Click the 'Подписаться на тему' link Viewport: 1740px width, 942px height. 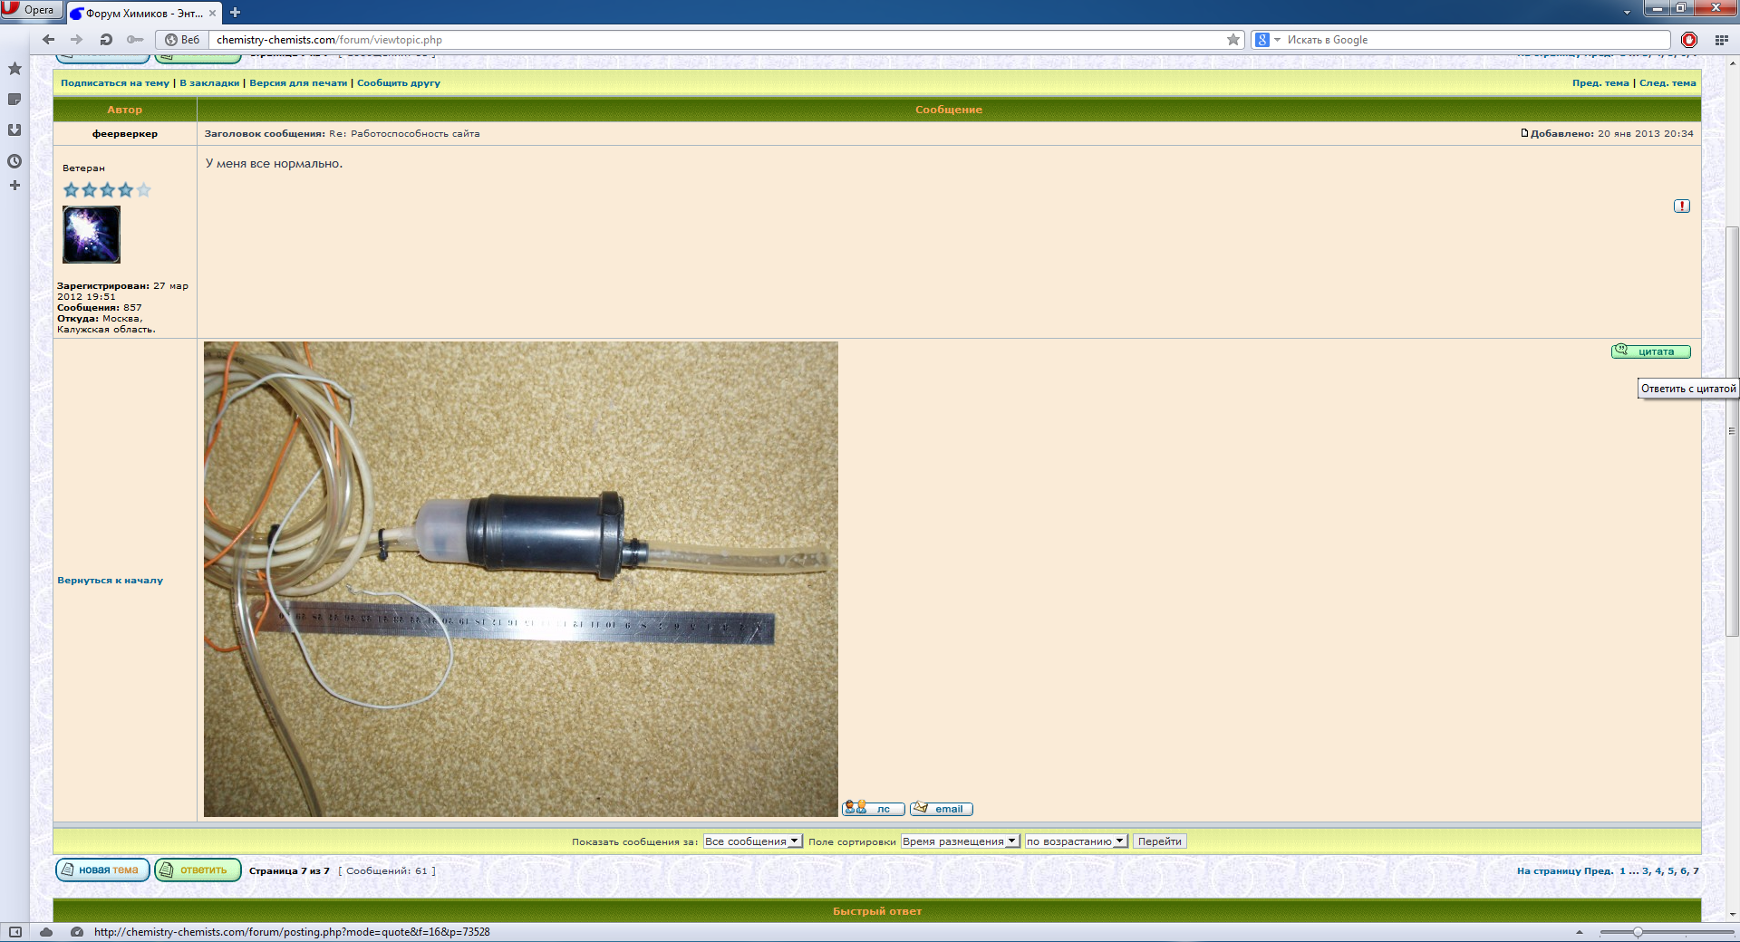pyautogui.click(x=115, y=83)
